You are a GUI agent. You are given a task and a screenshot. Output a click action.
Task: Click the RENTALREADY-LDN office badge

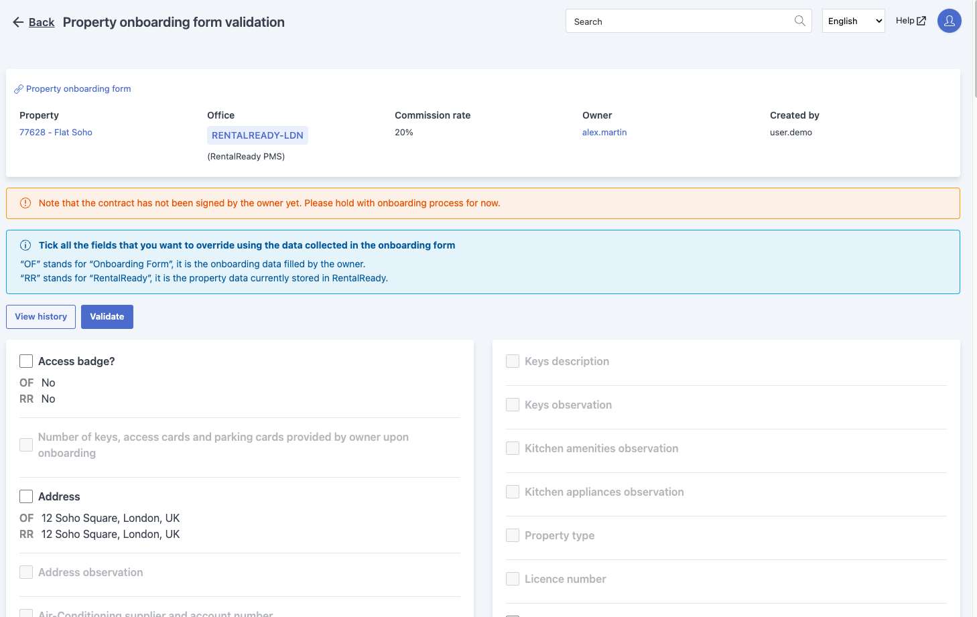pos(257,135)
